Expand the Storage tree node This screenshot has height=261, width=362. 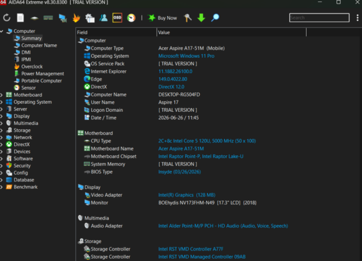pos(1,130)
